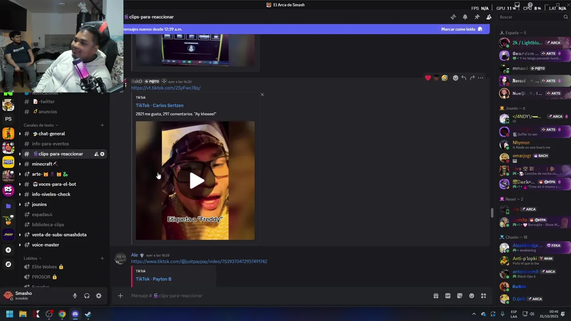Screen dimensions: 571x321
Task: Open the anuncios channel
Action: (64, 111)
